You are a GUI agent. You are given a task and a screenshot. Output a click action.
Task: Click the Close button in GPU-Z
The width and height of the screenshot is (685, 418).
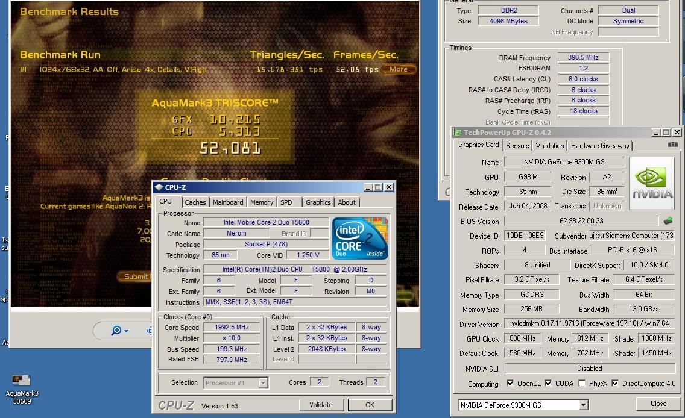658,403
